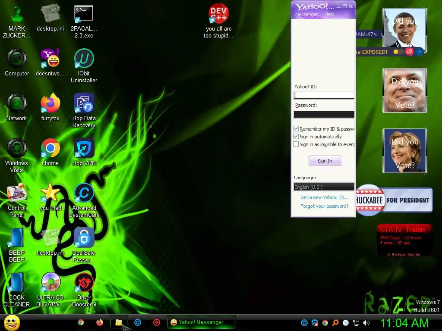Click the smiley face tray icon
Viewport: 442px width, 331px height.
pyautogui.click(x=346, y=323)
